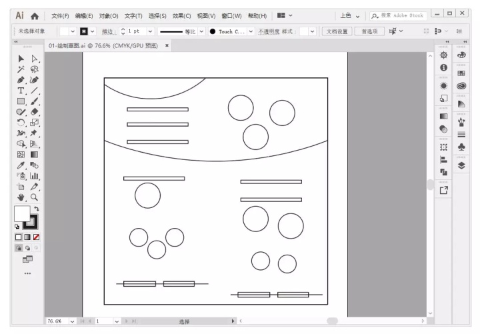Pick the Rectangle tool

click(21, 101)
